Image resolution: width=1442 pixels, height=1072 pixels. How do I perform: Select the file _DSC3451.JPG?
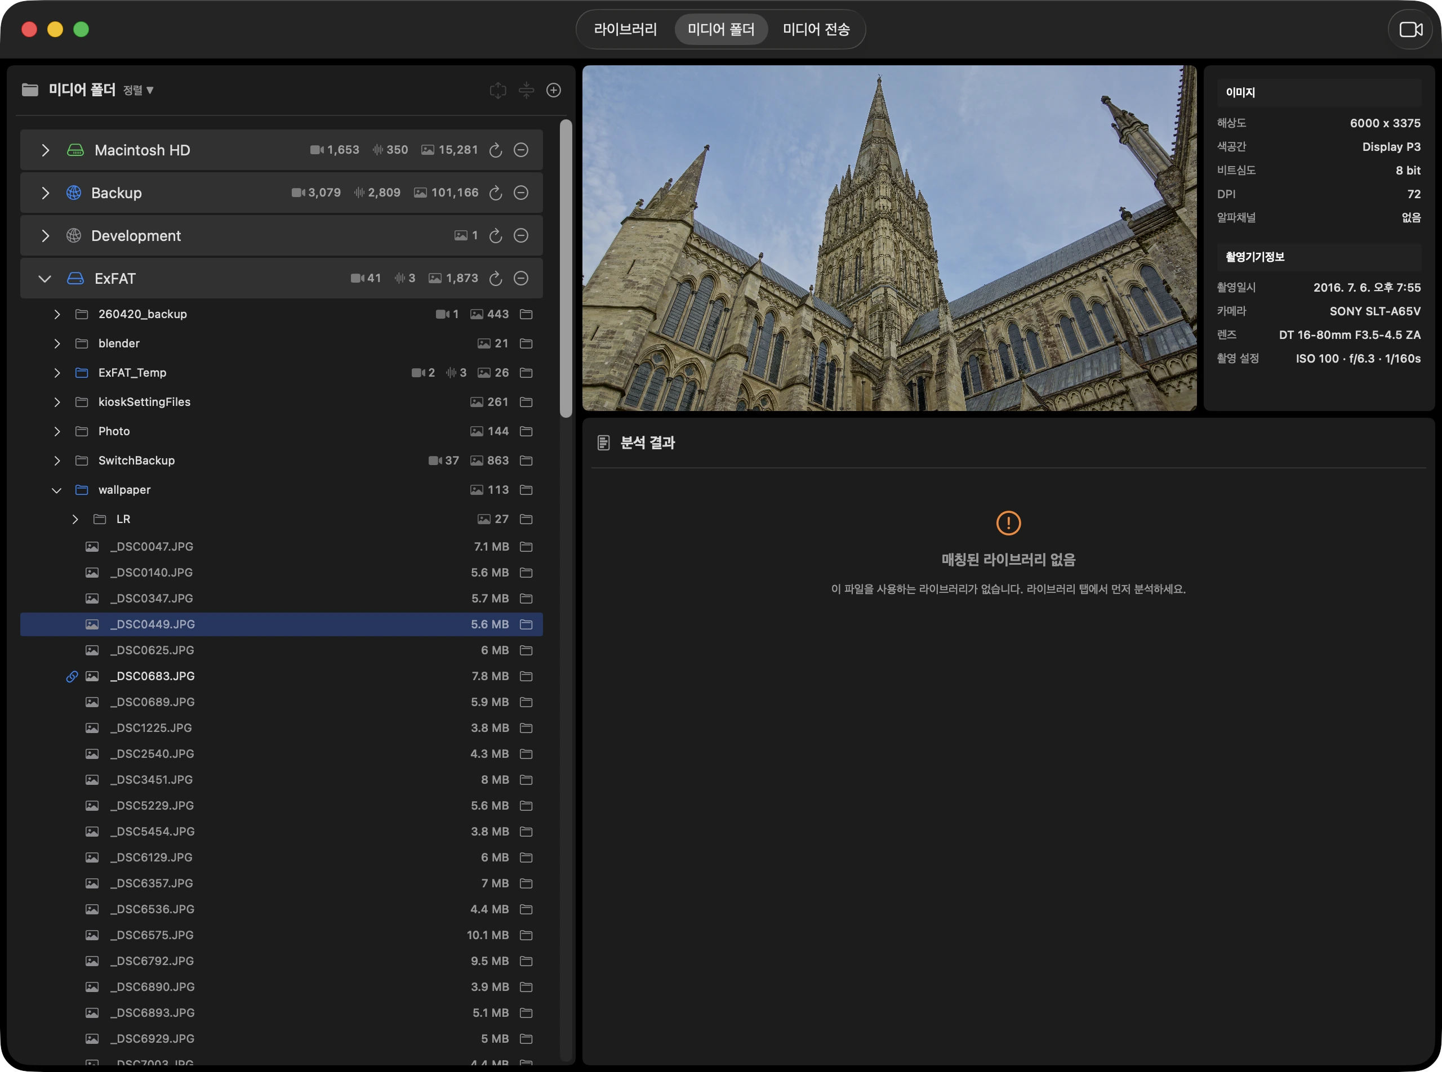tap(281, 779)
